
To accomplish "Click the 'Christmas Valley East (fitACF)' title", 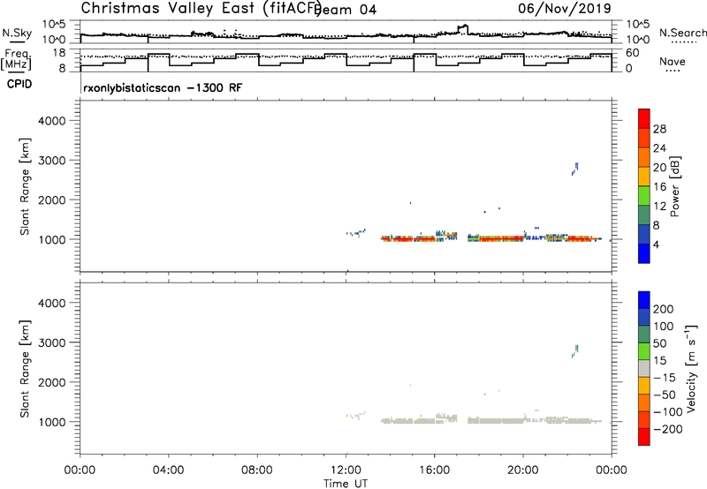I will pos(201,9).
